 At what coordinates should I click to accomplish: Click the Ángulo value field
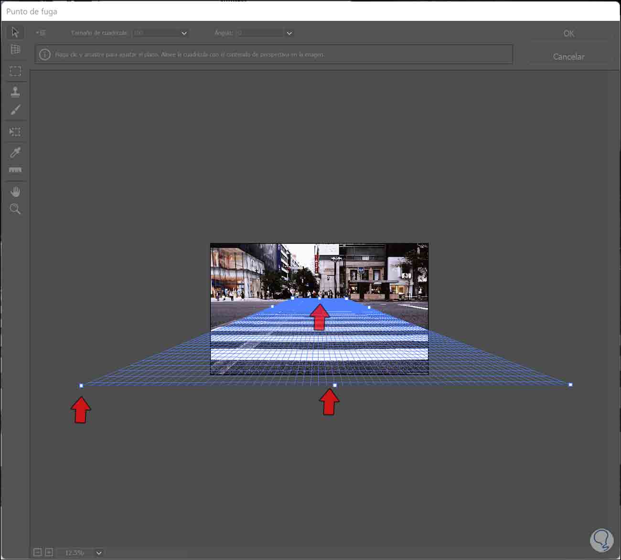click(260, 33)
